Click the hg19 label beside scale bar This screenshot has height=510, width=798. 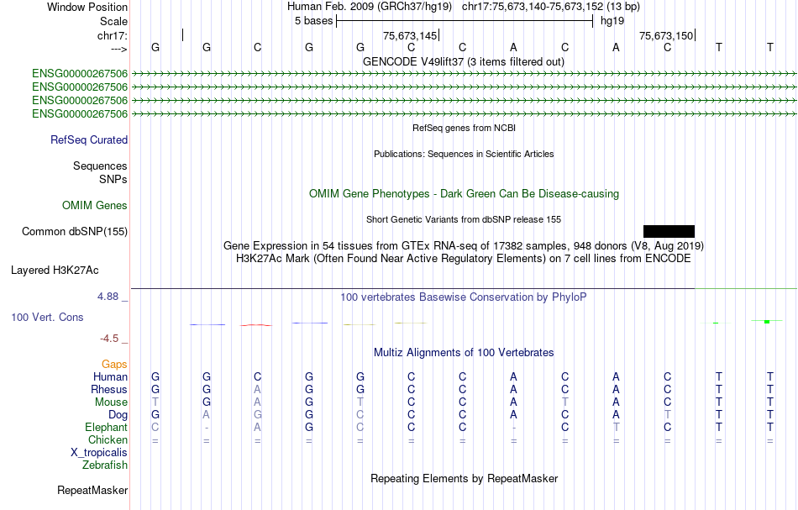pos(612,21)
